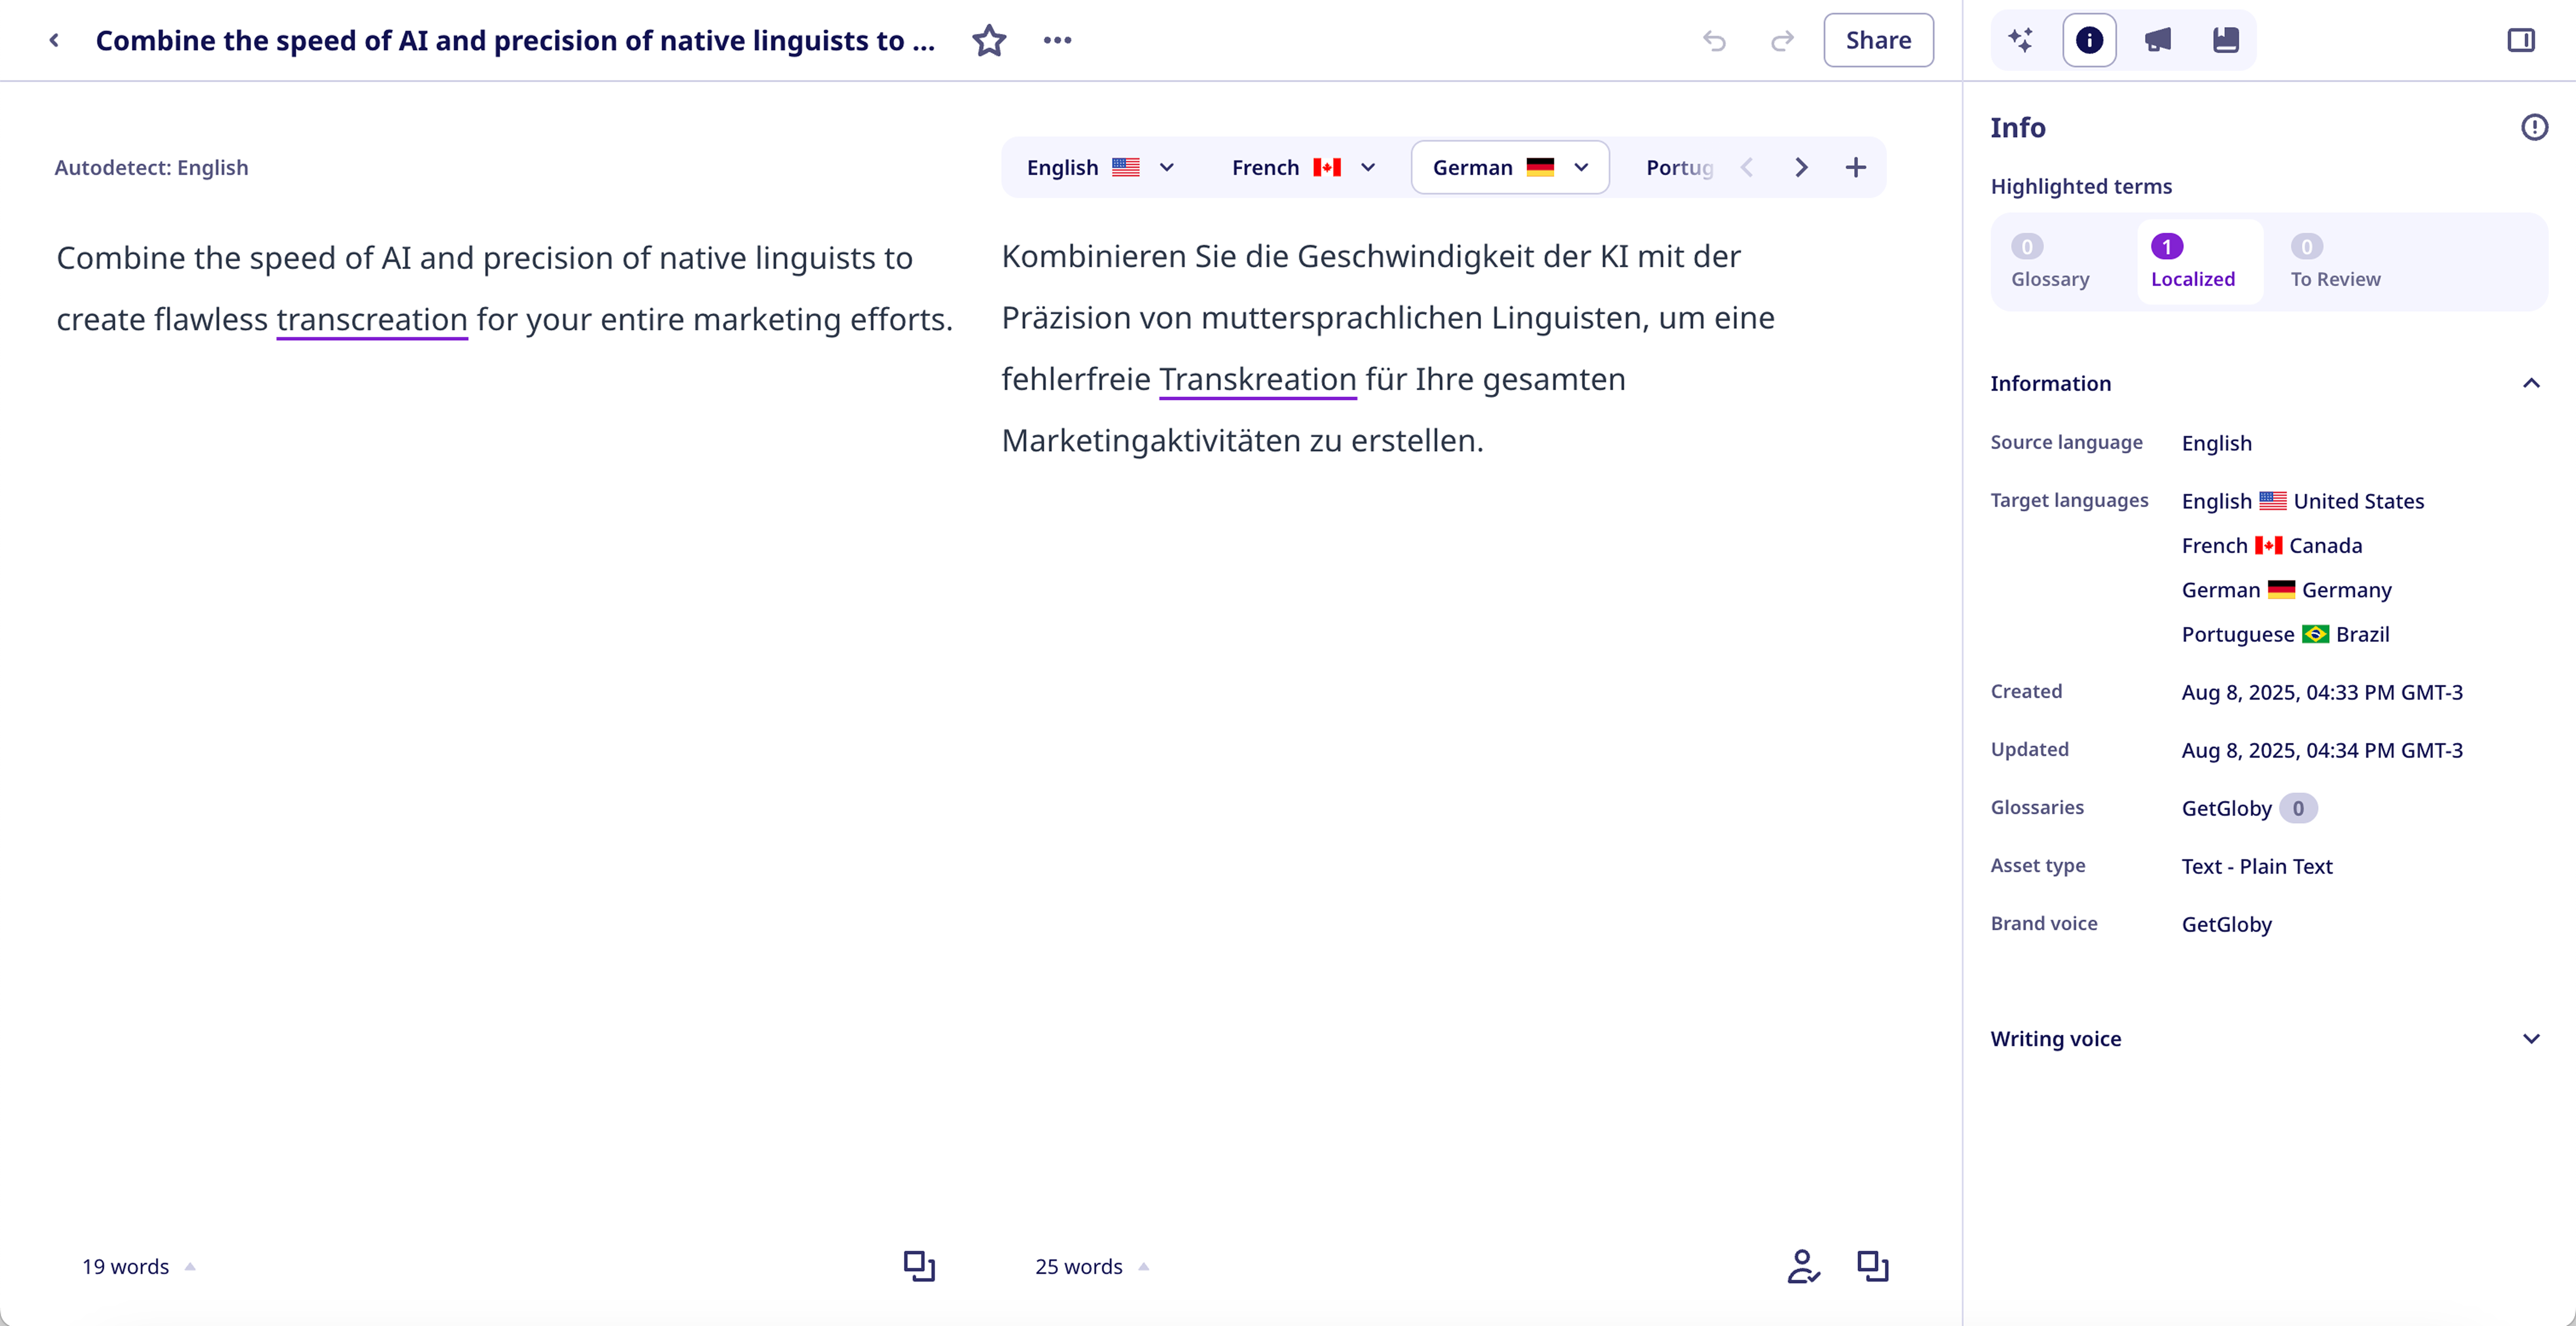Click the redo arrow icon
This screenshot has height=1326, width=2576.
click(1782, 40)
